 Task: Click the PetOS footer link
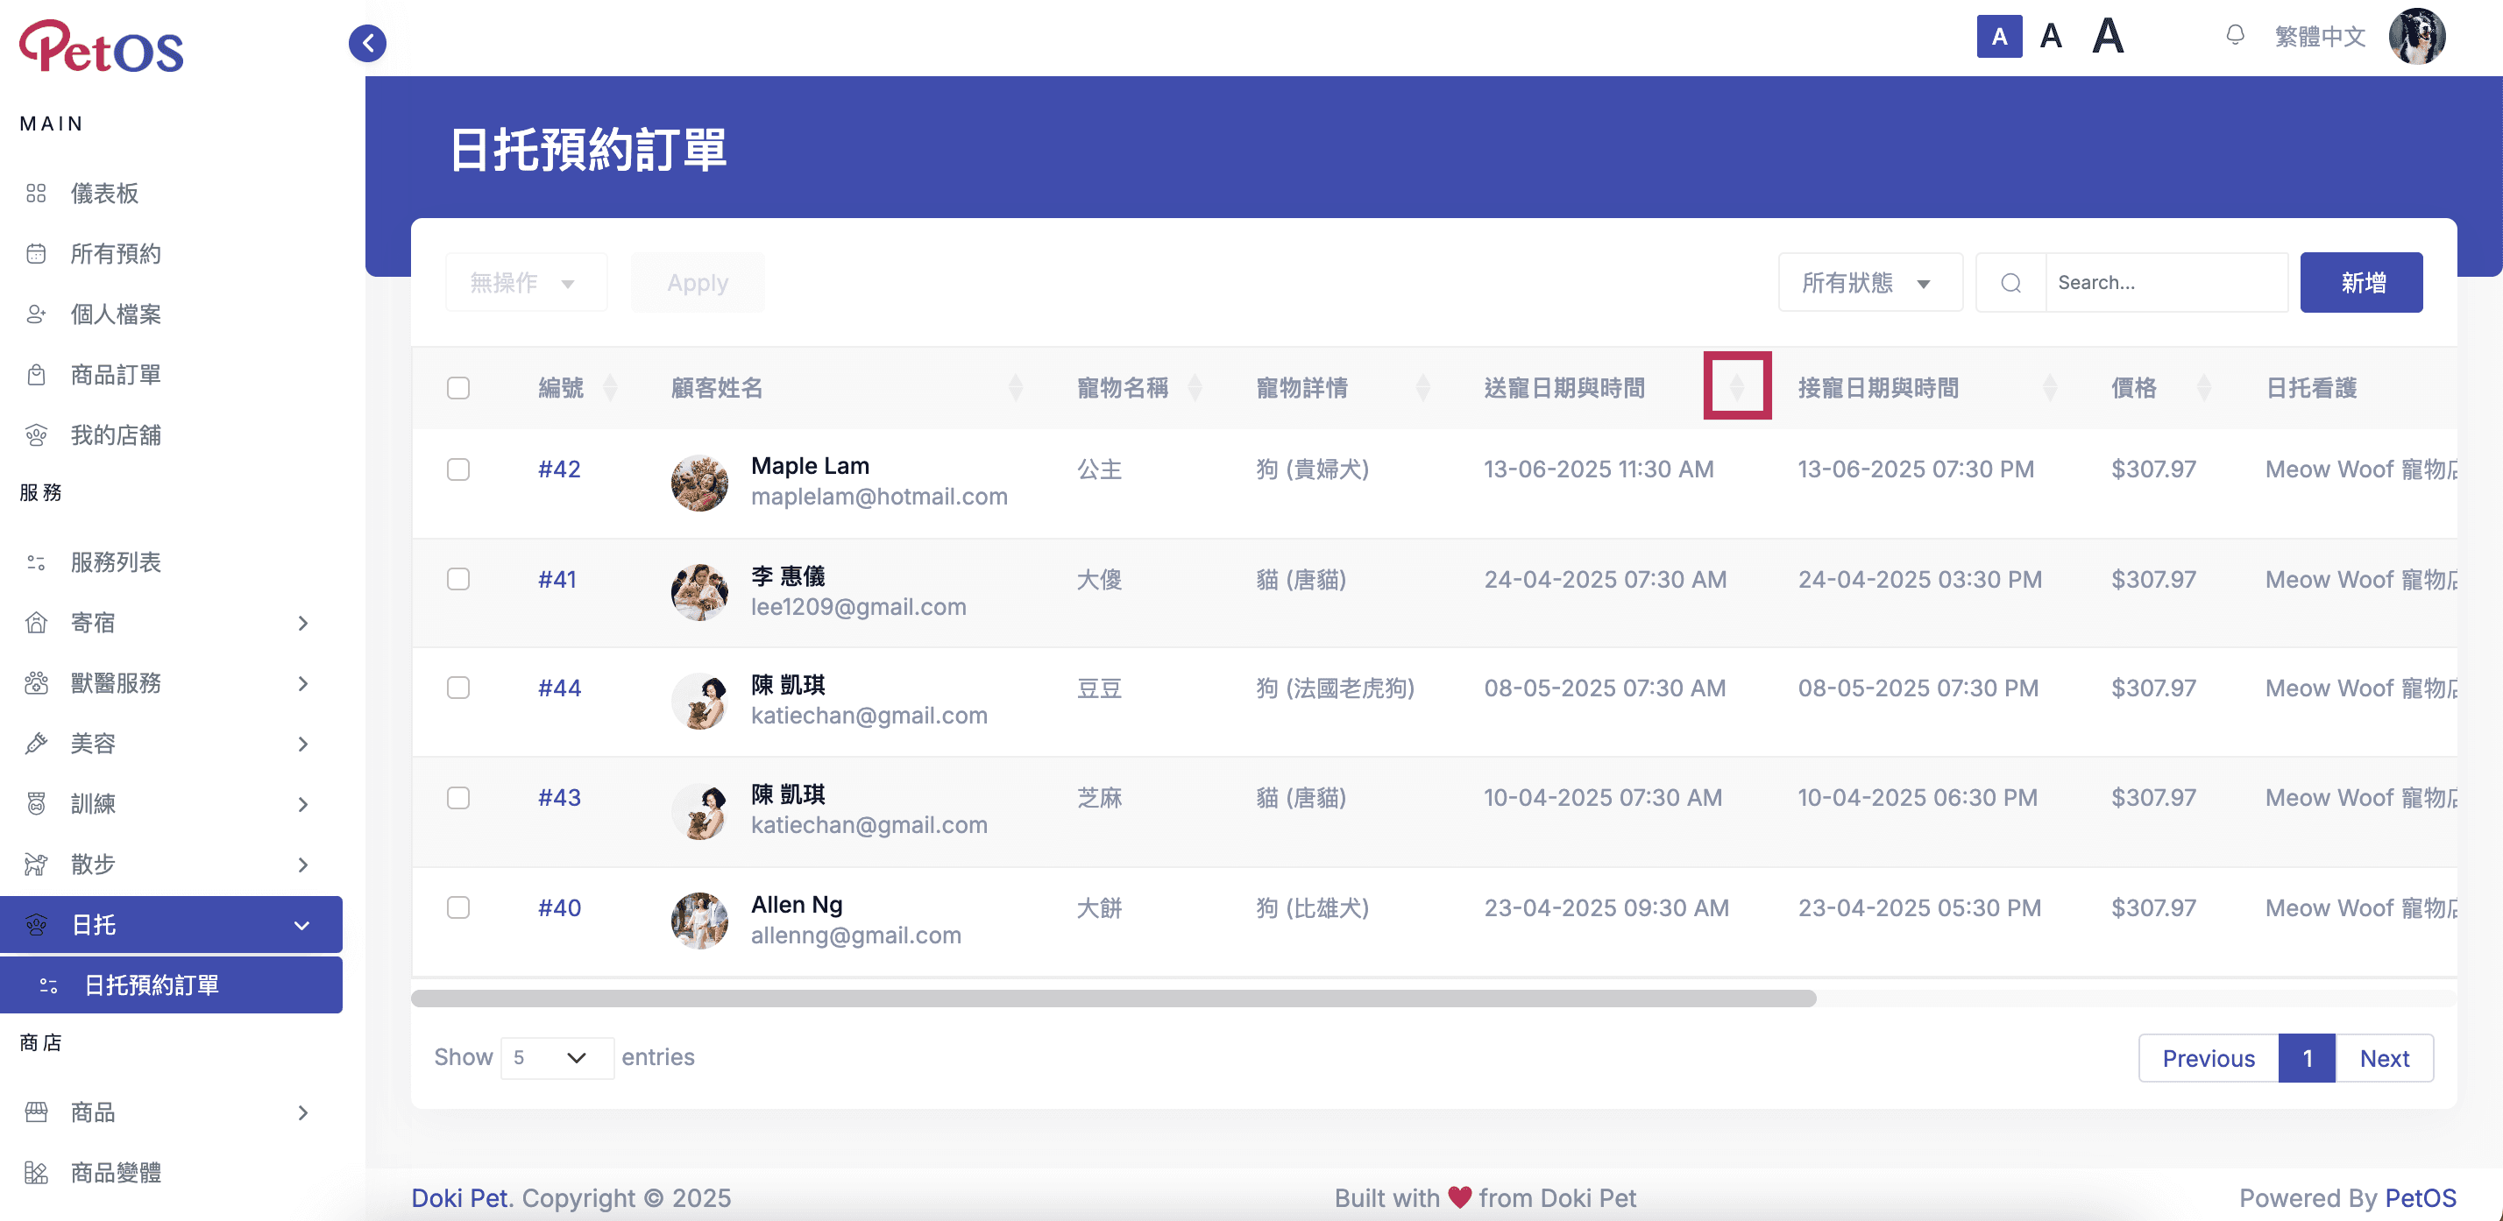pyautogui.click(x=2421, y=1197)
